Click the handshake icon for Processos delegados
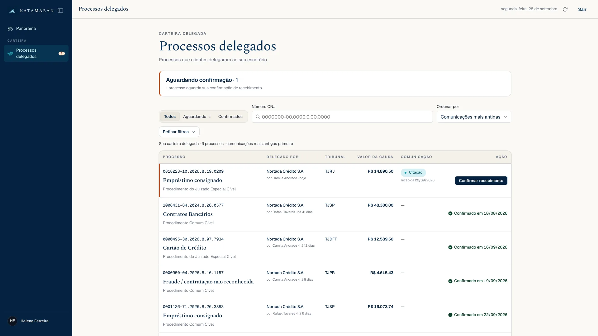Screen dimensions: 598x336 (x=10, y=54)
